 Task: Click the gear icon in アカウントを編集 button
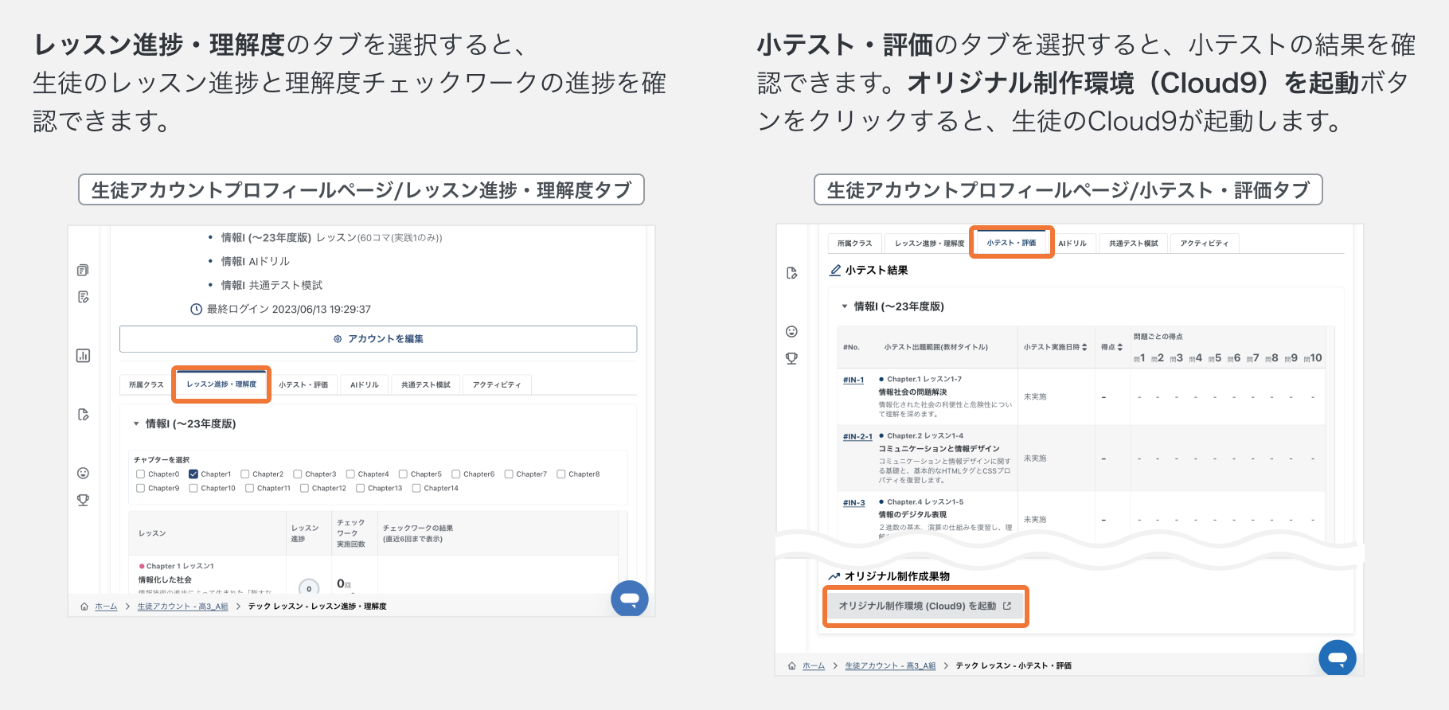[x=338, y=339]
